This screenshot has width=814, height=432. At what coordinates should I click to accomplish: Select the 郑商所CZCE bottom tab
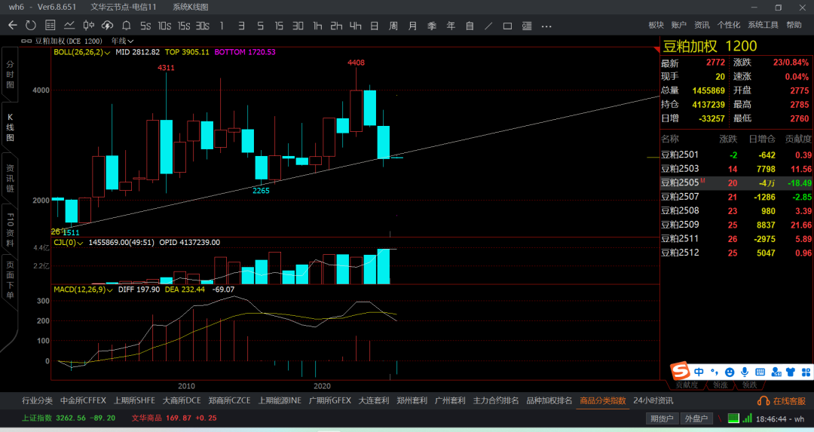pos(229,401)
